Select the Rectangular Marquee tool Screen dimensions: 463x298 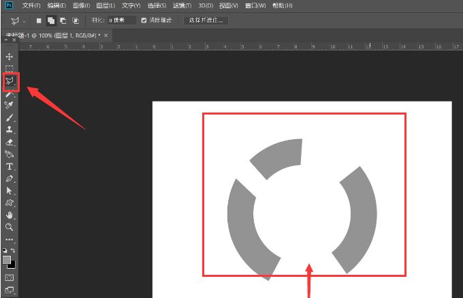pyautogui.click(x=10, y=69)
